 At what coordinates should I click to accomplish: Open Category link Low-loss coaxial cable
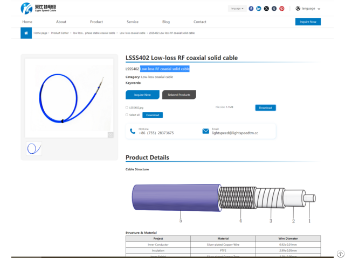[x=157, y=77]
